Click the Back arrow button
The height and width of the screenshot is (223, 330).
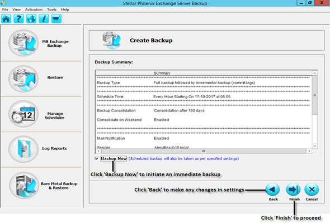[273, 190]
